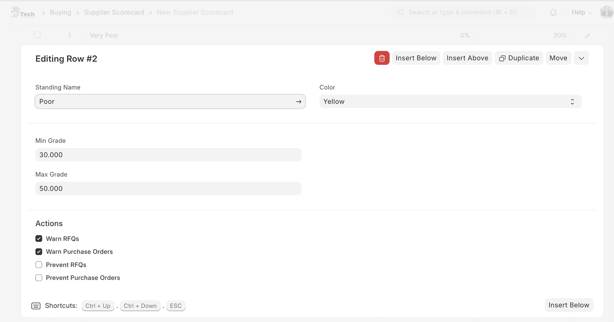Click the Duplicate row button
This screenshot has width=614, height=322.
[519, 58]
